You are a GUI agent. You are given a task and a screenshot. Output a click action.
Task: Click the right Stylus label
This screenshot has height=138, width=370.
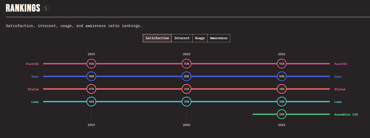(340, 89)
